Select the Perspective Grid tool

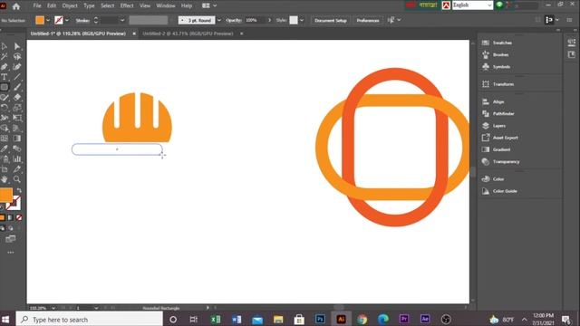click(17, 129)
